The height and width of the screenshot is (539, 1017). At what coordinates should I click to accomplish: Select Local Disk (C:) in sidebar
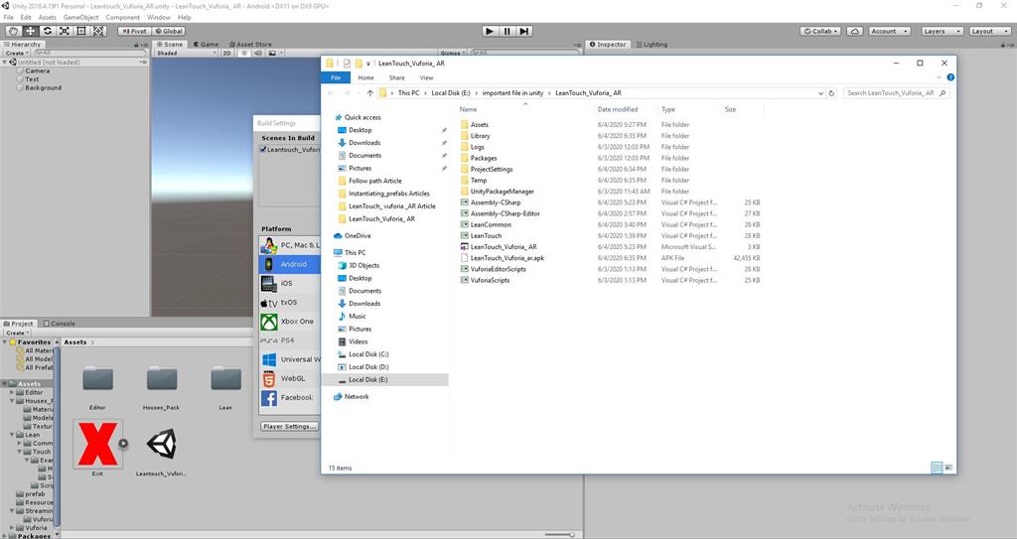coord(368,354)
